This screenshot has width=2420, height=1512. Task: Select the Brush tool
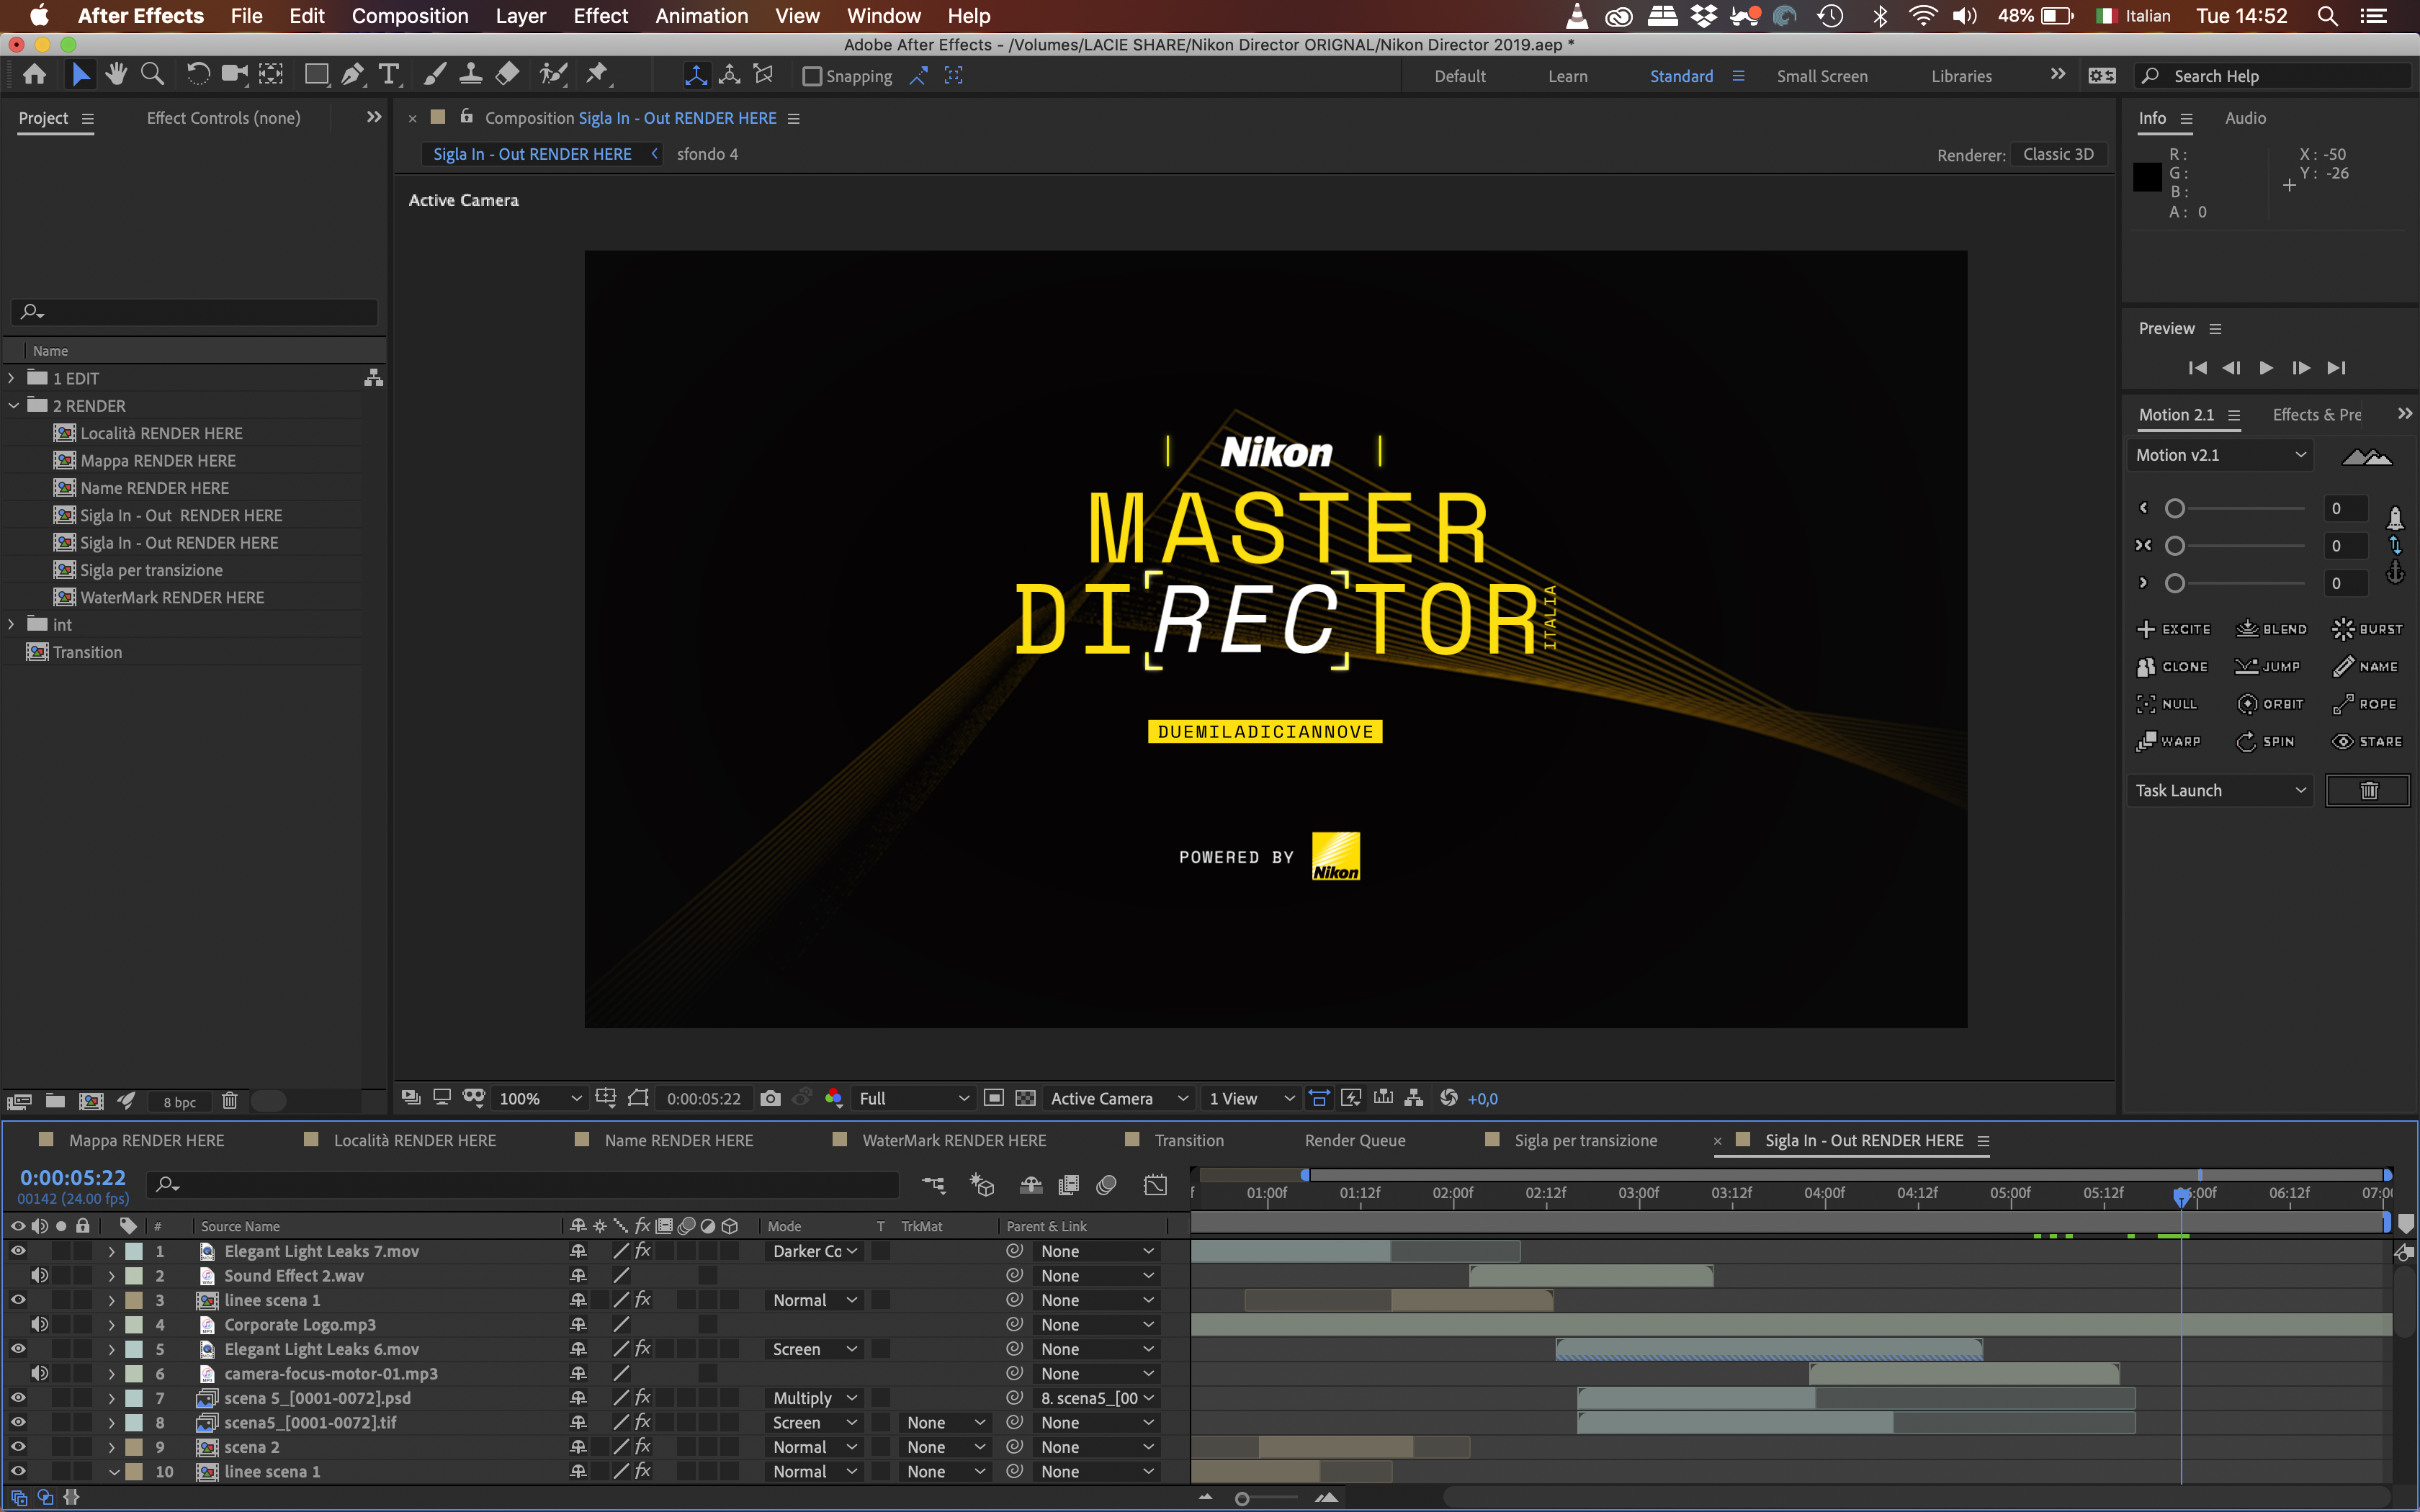coord(435,75)
